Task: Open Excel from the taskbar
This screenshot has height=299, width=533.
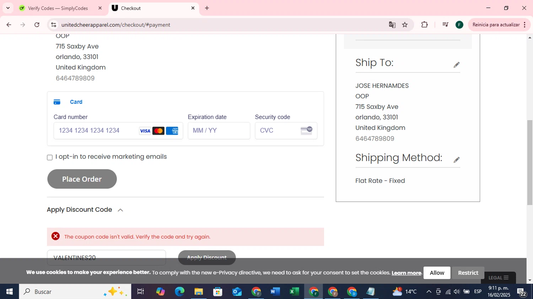Action: 294,292
